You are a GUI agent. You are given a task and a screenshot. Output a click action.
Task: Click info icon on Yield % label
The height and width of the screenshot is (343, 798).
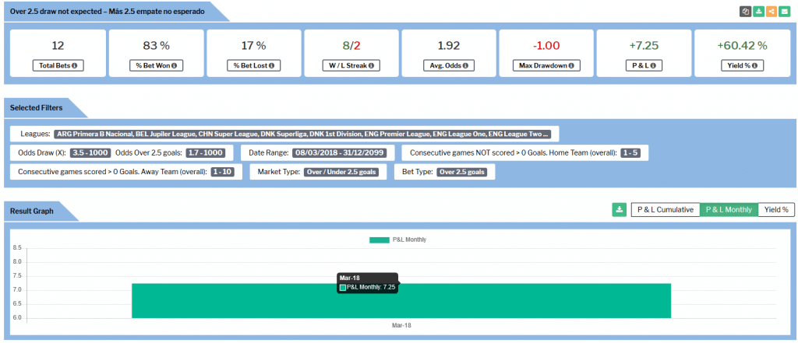pyautogui.click(x=756, y=66)
